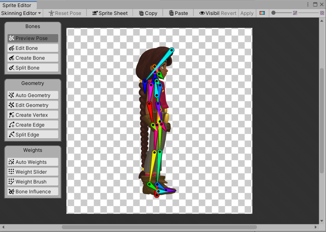Select the Preview Pose tool
The image size is (326, 232).
(32, 38)
